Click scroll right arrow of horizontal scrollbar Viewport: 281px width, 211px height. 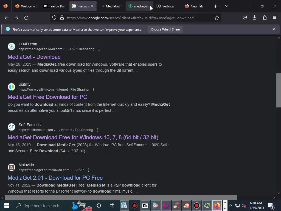point(274,198)
